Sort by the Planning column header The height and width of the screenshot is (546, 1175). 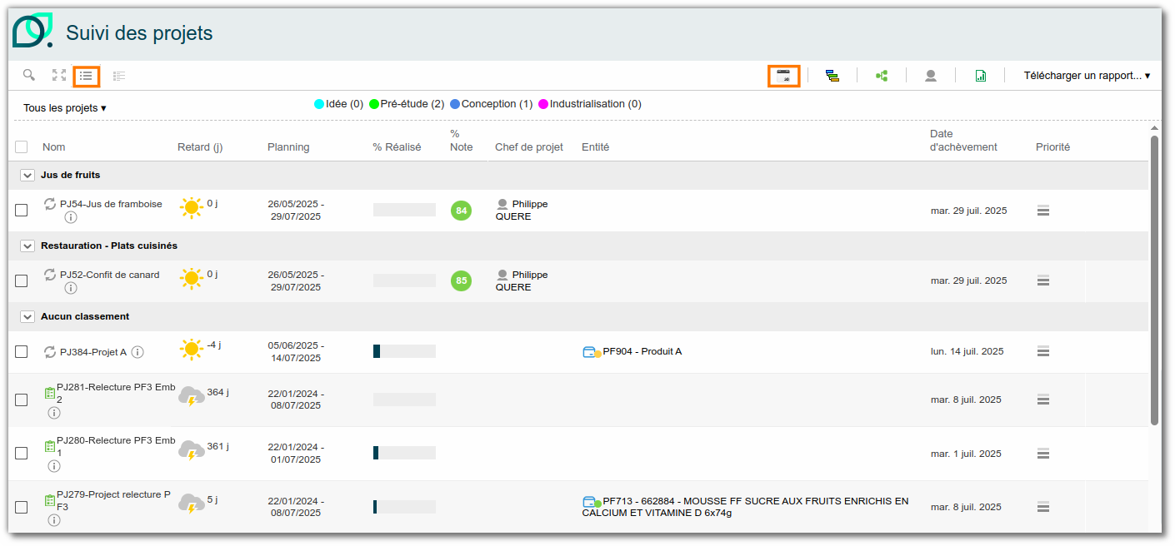point(288,147)
